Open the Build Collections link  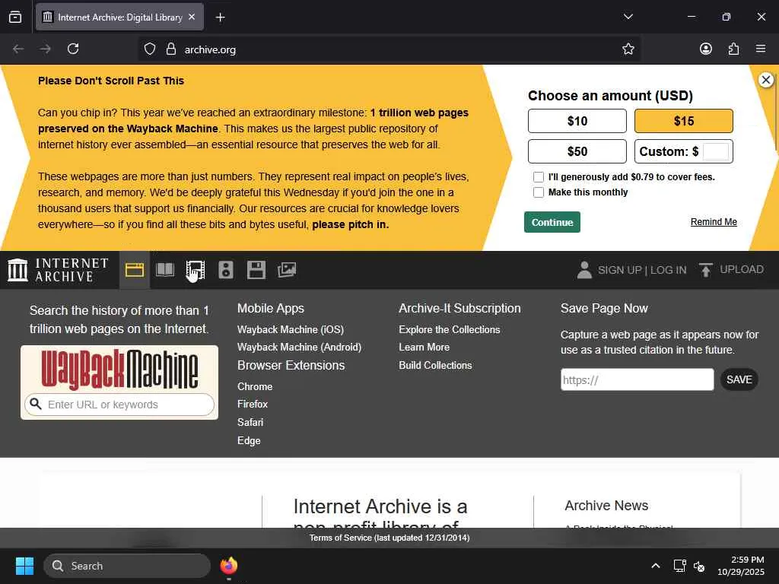(x=435, y=365)
